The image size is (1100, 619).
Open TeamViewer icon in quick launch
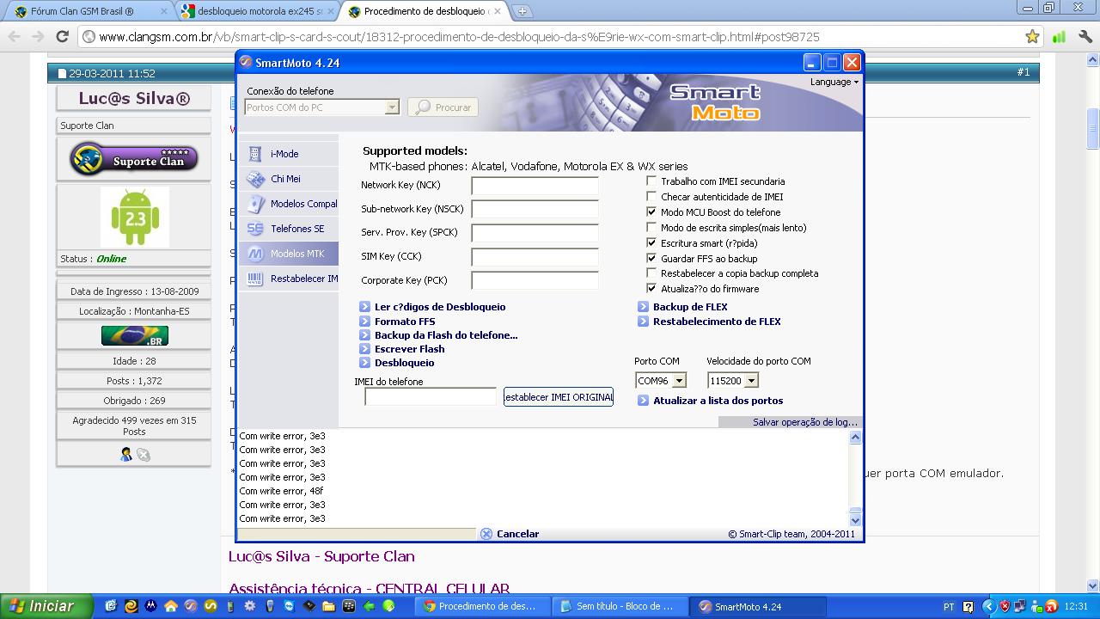click(x=290, y=606)
